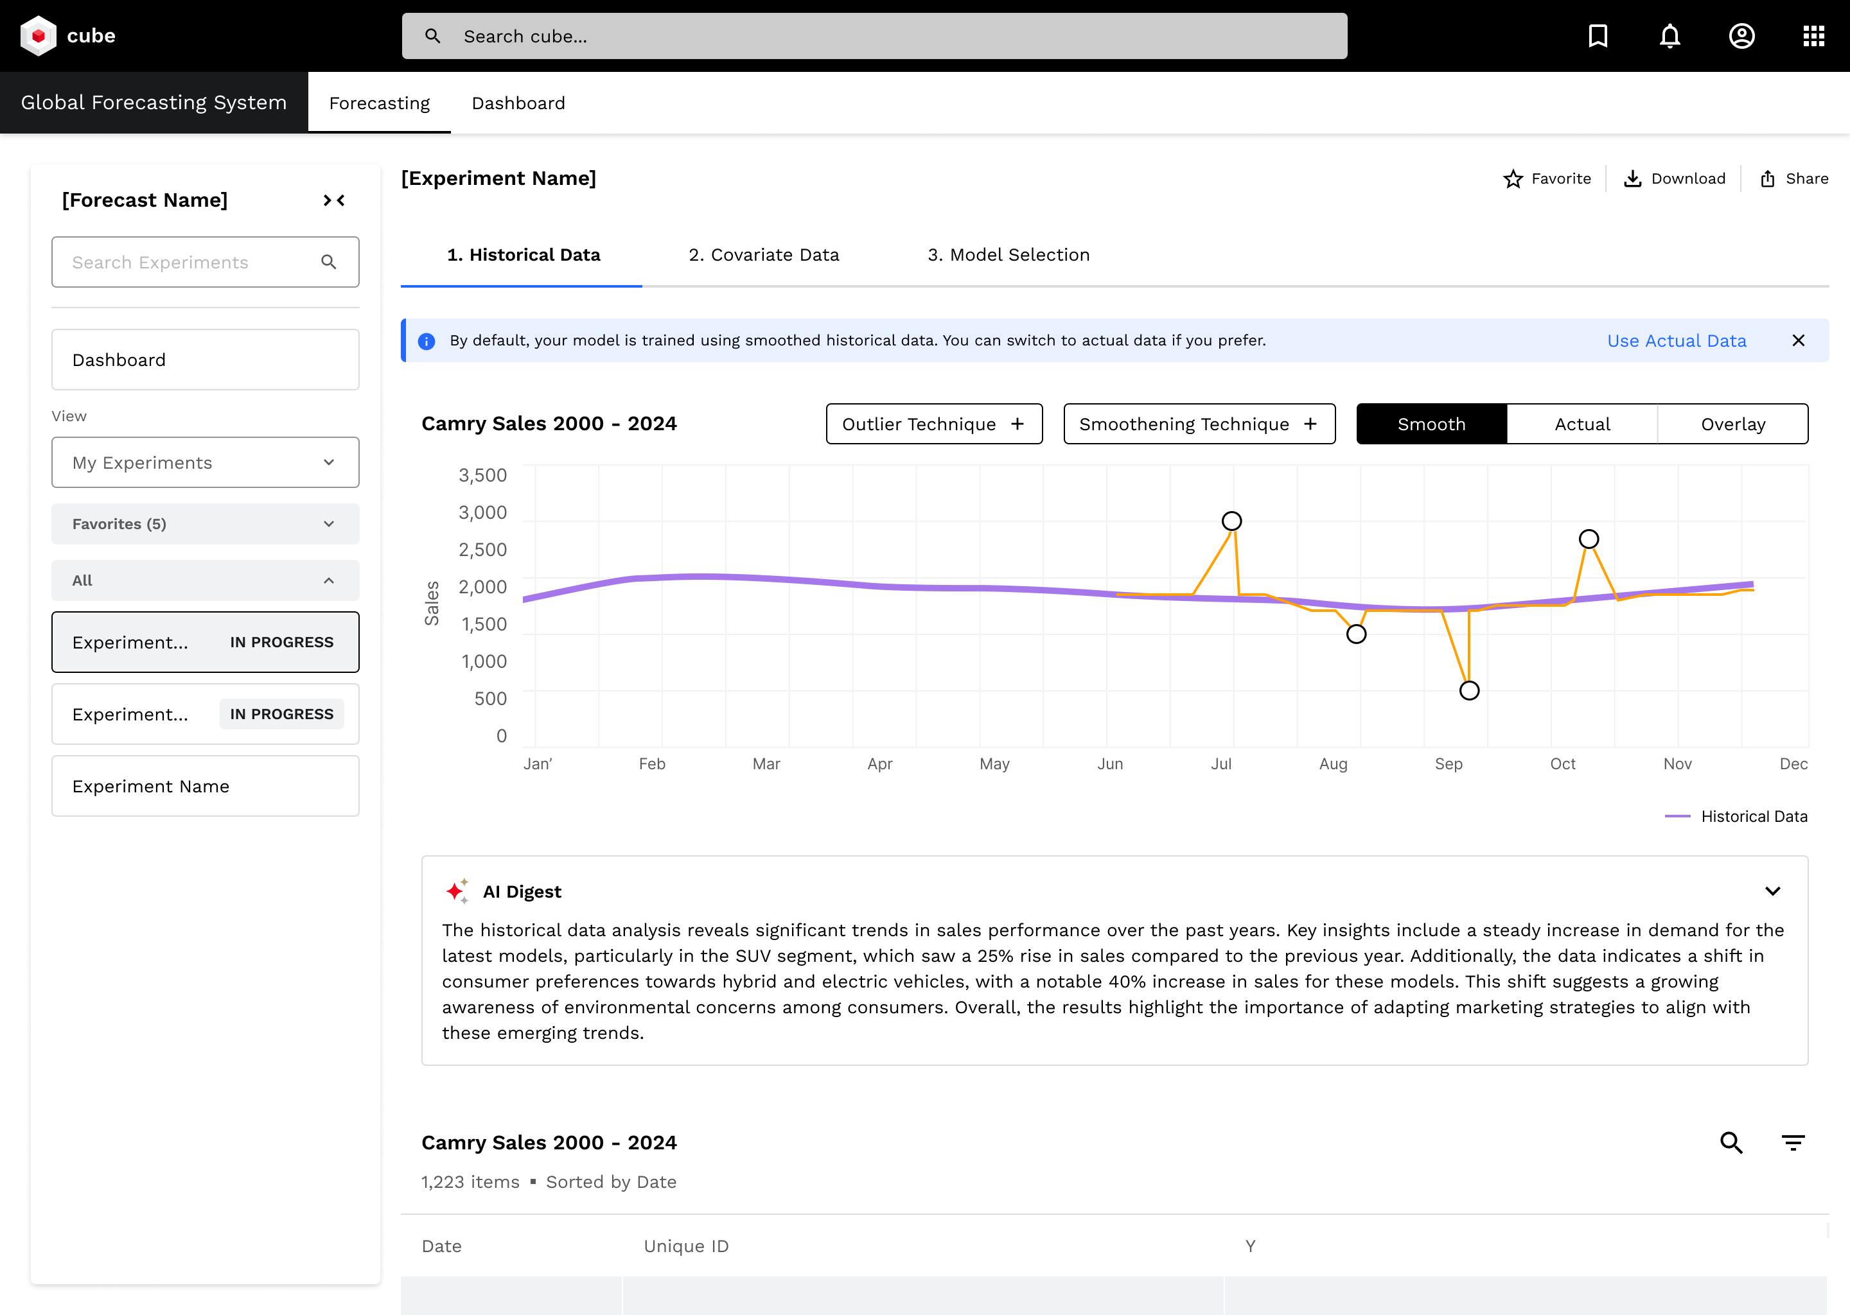This screenshot has height=1315, width=1850.
Task: Focus the Search cube field
Action: click(x=875, y=35)
